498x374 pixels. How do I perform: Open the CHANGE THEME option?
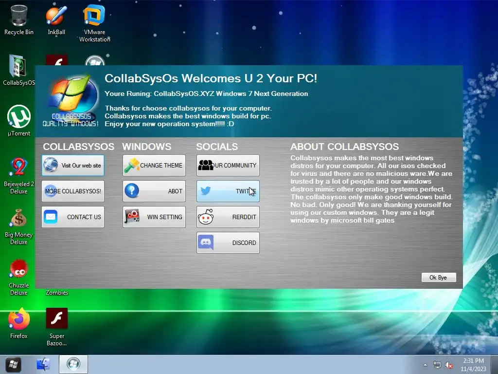pos(154,166)
